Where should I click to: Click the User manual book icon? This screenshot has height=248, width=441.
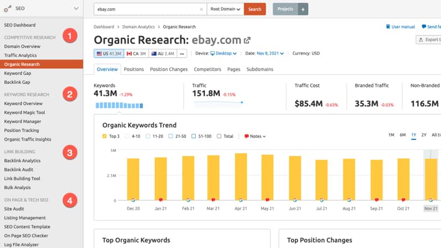point(388,26)
